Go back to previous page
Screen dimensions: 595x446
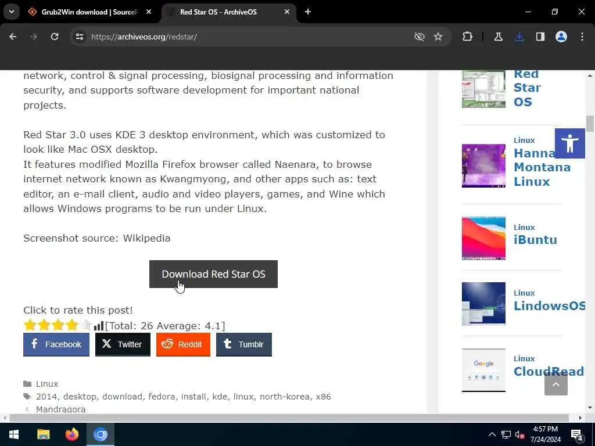click(x=13, y=37)
